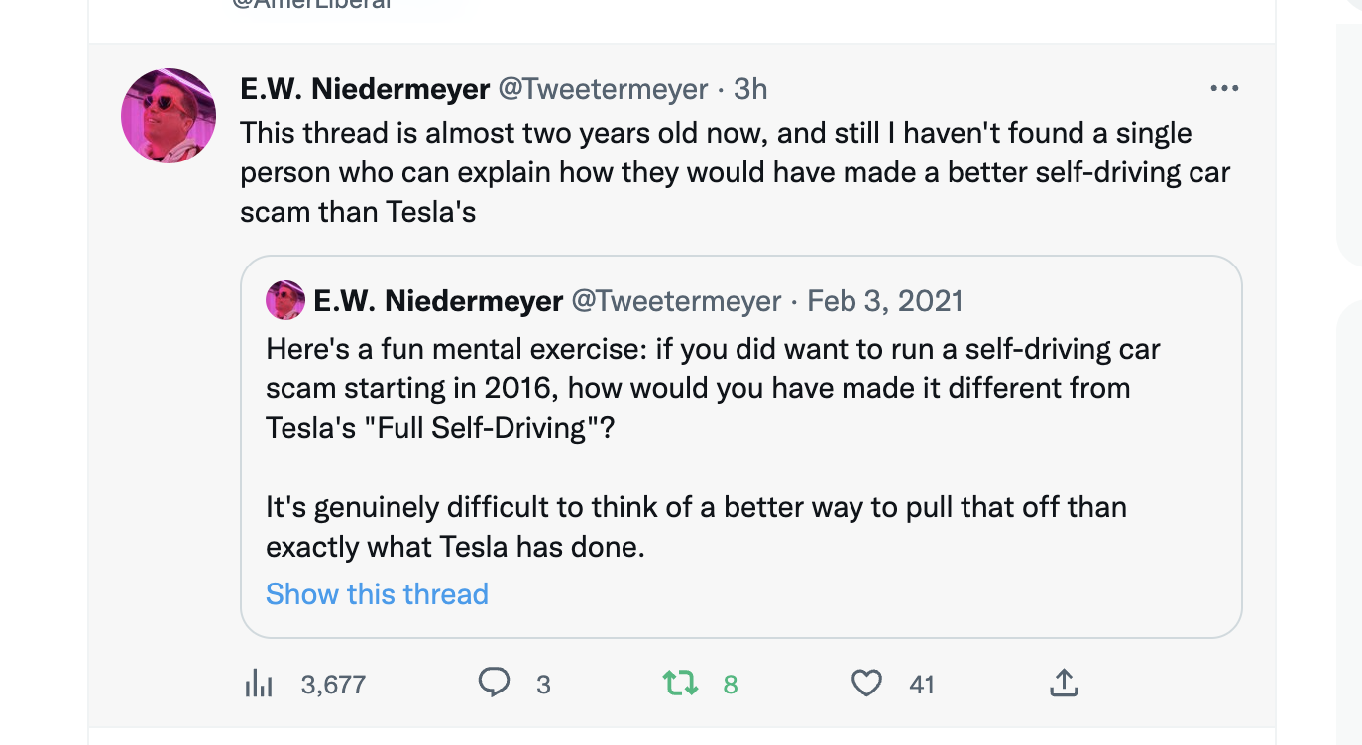The width and height of the screenshot is (1362, 745).
Task: Like the tweet with heart icon
Action: [866, 683]
